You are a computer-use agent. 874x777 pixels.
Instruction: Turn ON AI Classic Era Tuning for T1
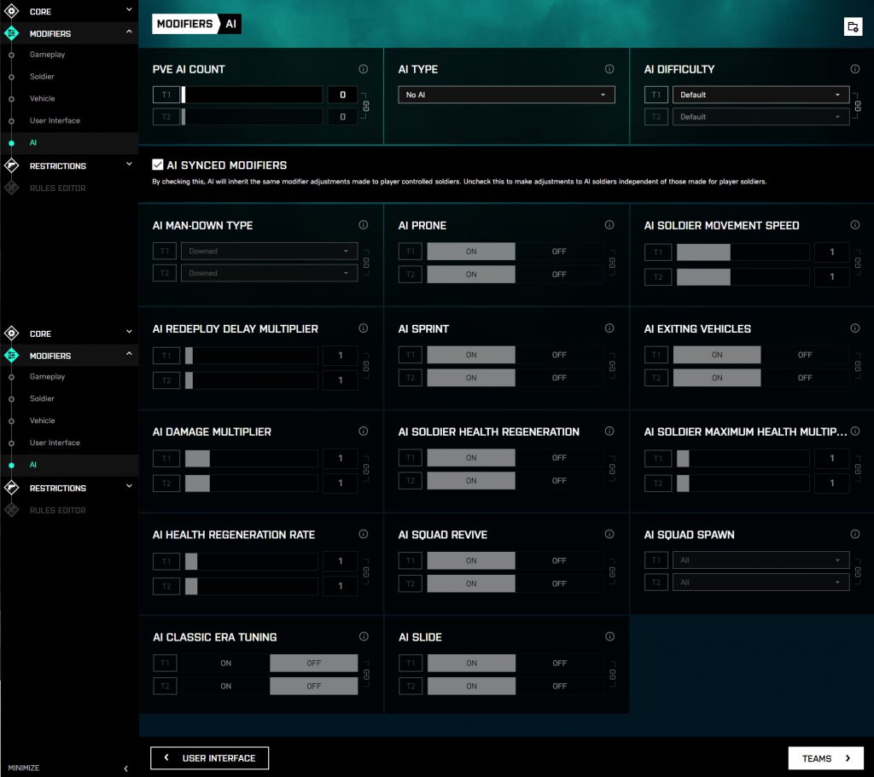click(225, 664)
